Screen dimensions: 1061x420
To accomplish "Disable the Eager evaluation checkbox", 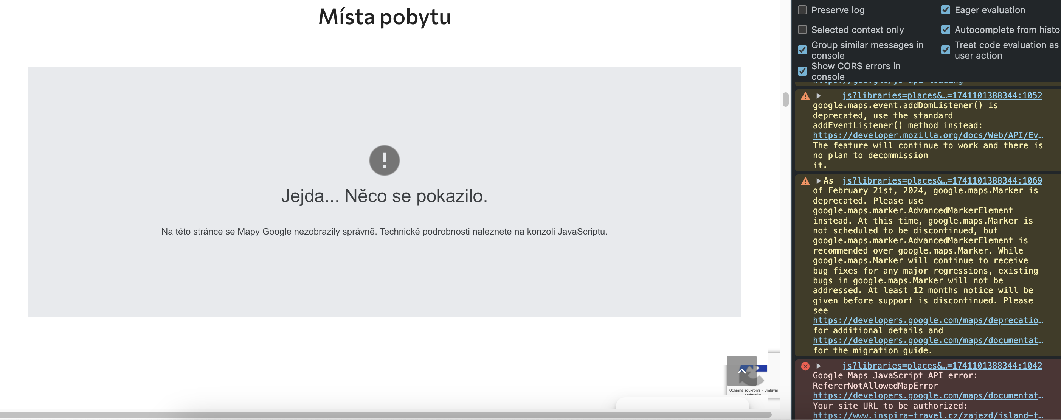I will point(945,10).
